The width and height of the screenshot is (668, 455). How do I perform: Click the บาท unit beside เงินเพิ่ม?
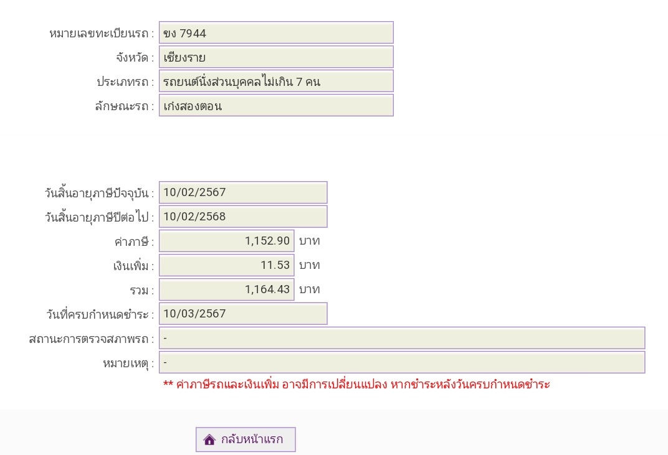point(309,265)
